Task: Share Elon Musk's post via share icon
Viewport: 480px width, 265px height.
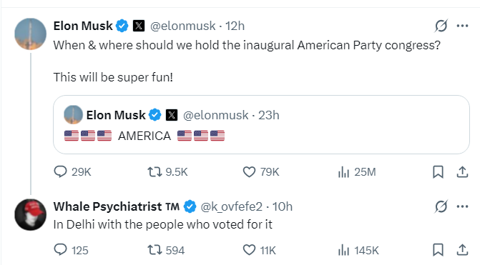Action: pyautogui.click(x=462, y=171)
